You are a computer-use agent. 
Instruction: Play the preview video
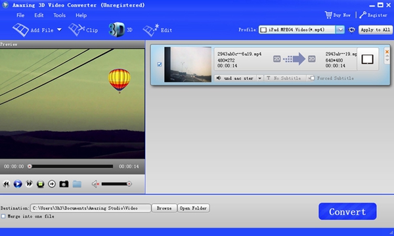pos(18,184)
